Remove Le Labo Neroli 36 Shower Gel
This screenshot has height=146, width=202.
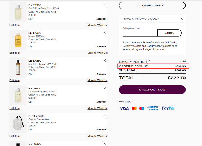[105, 60]
